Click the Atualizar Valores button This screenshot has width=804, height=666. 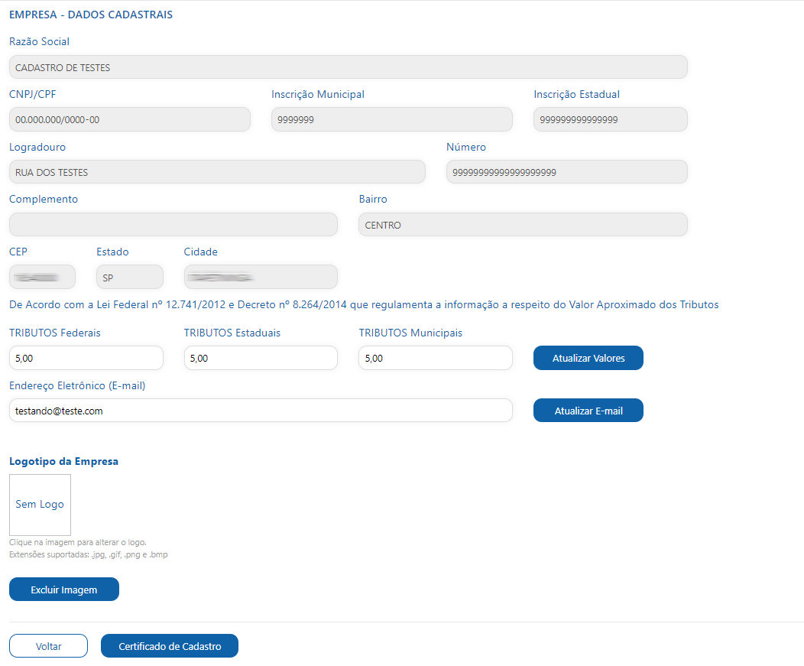point(588,358)
